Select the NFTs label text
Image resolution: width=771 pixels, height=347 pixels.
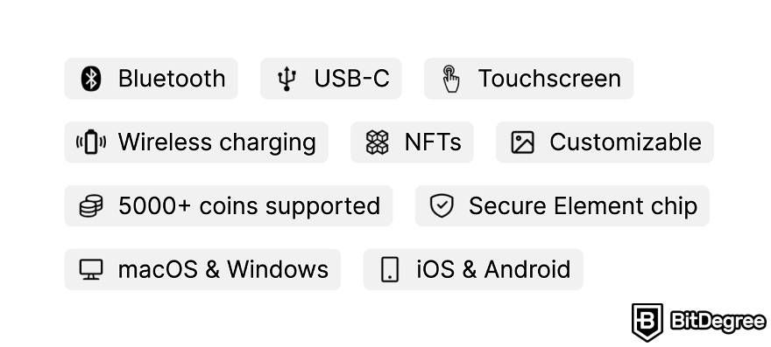pyautogui.click(x=433, y=142)
